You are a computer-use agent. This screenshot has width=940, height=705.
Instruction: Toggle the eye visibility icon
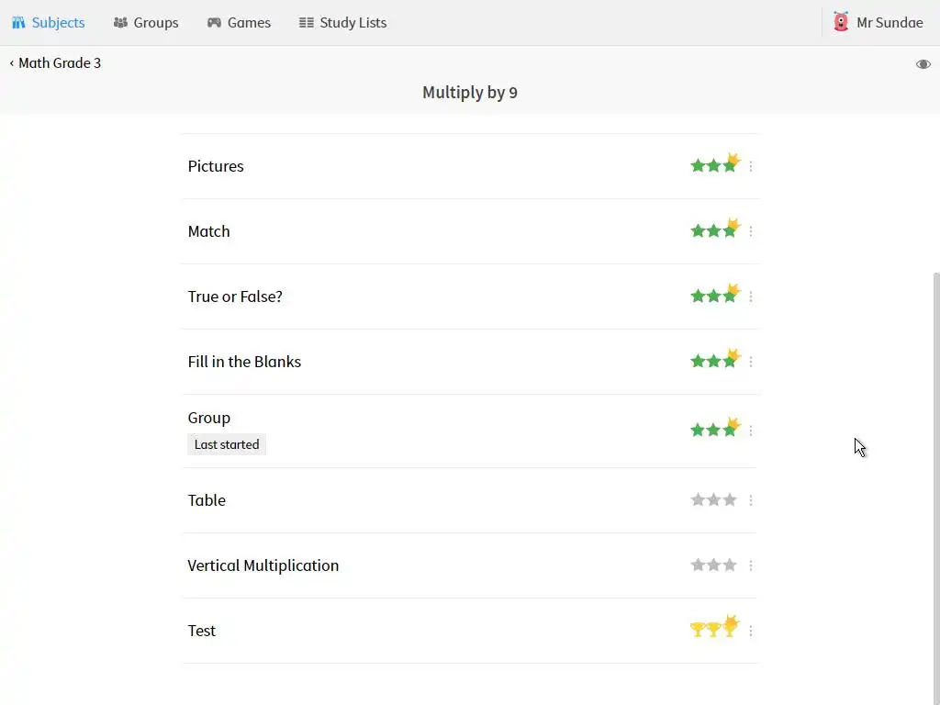click(923, 64)
